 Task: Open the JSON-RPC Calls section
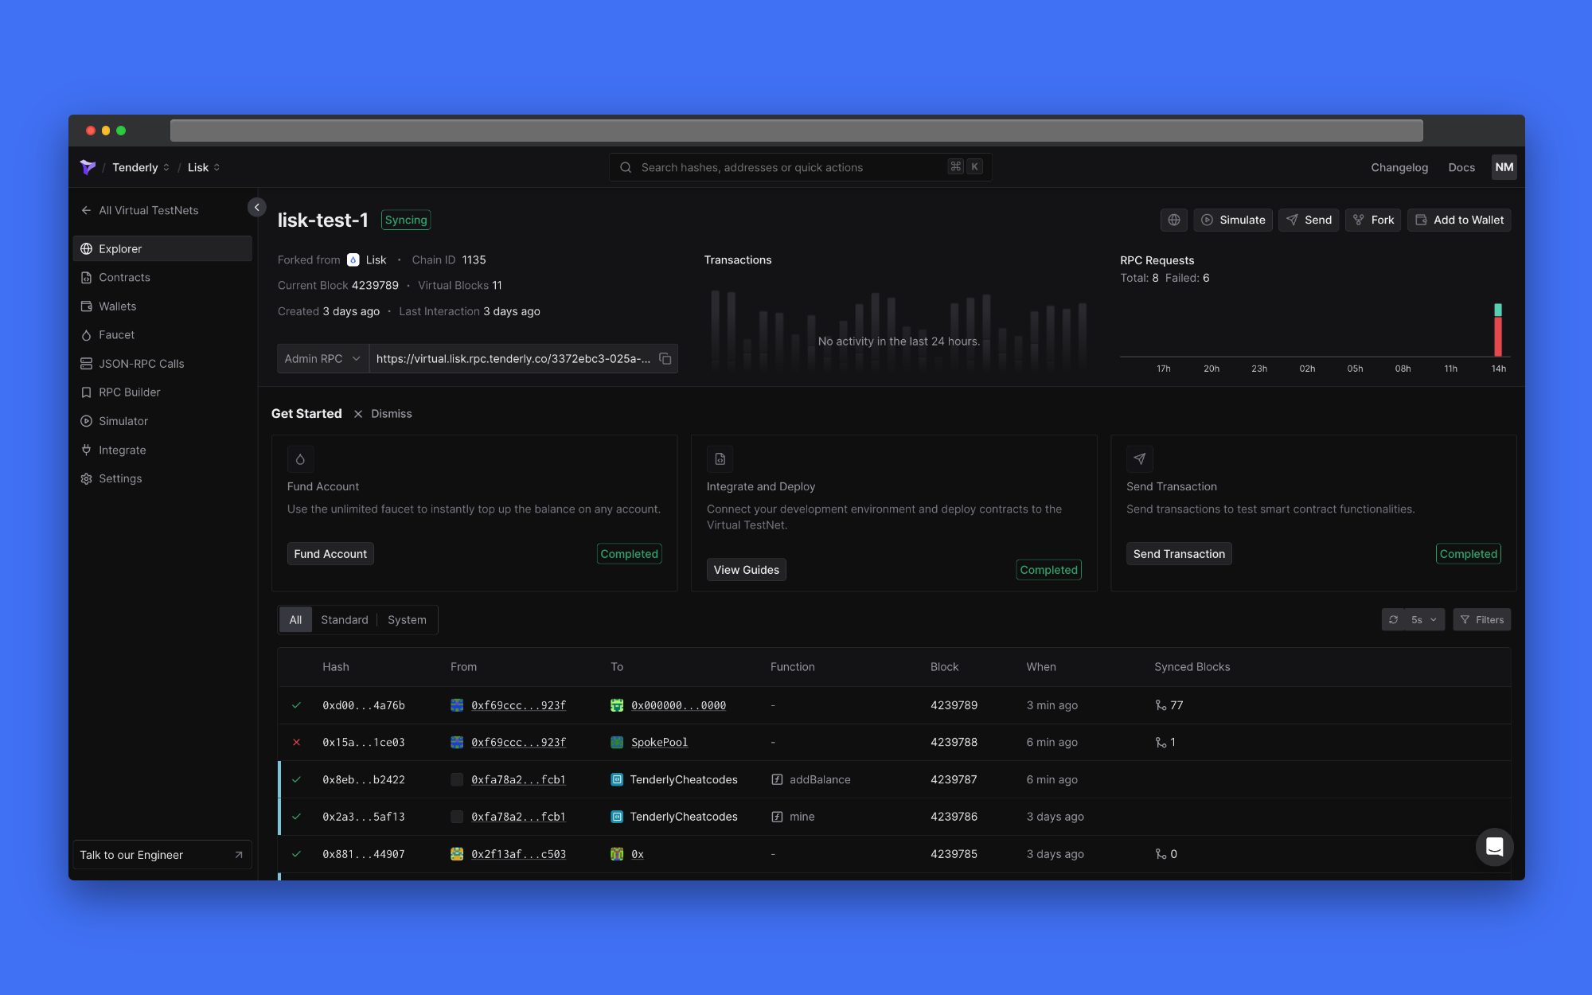(142, 363)
